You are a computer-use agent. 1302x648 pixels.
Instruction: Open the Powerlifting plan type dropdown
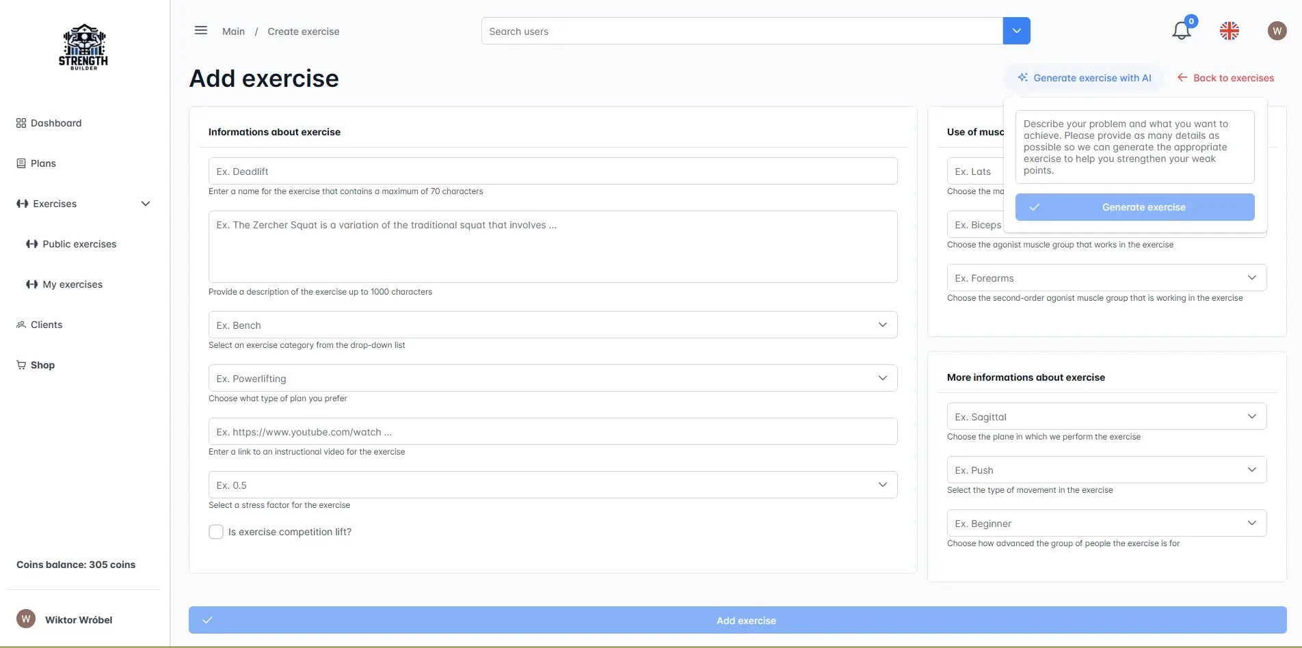pyautogui.click(x=553, y=378)
